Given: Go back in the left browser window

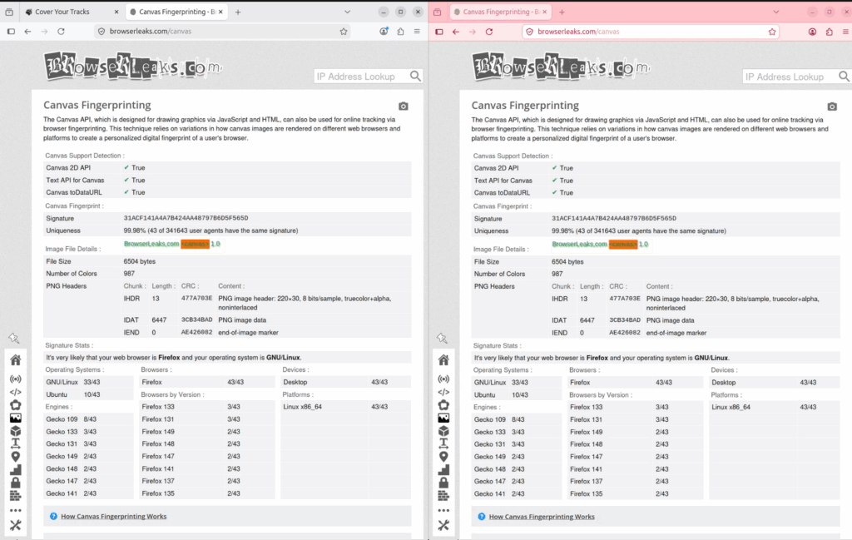Looking at the screenshot, I should pyautogui.click(x=27, y=32).
